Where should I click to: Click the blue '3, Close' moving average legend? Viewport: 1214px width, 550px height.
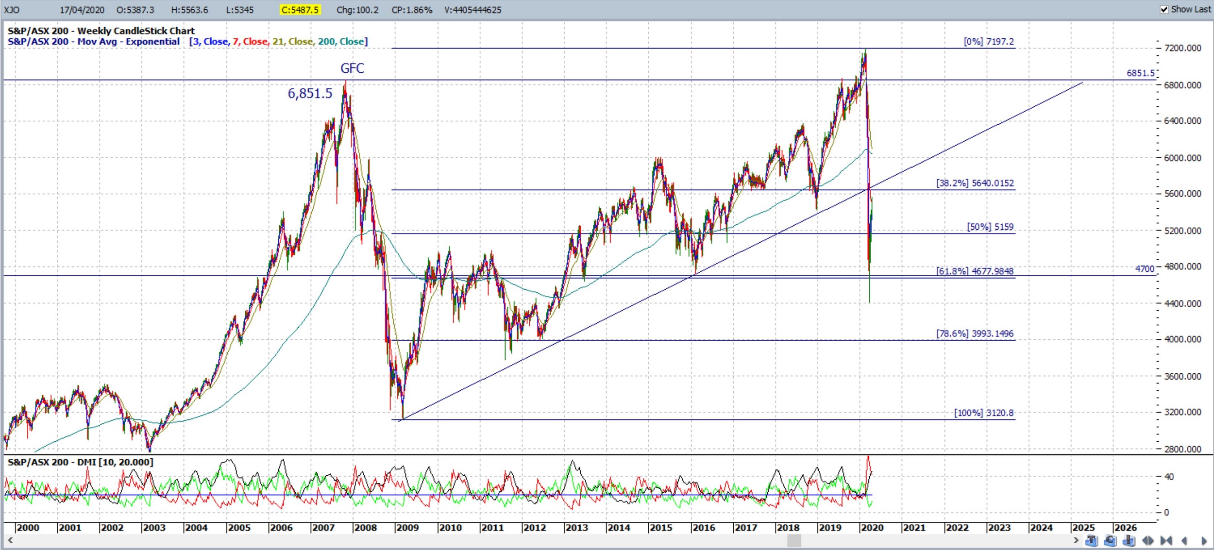[x=211, y=42]
